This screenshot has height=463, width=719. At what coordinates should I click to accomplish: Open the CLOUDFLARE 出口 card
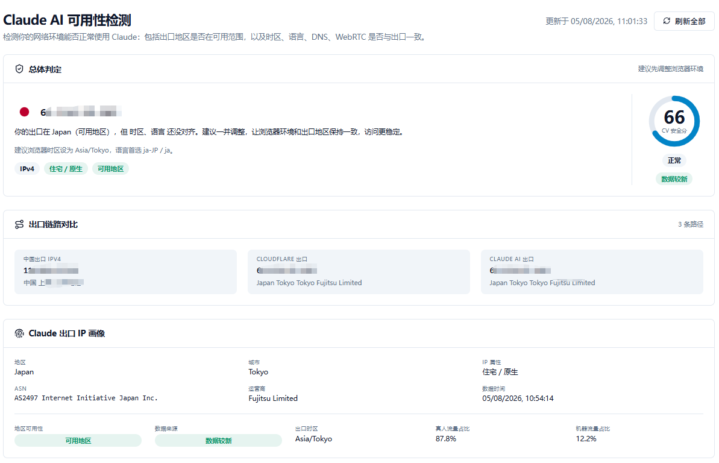click(359, 272)
